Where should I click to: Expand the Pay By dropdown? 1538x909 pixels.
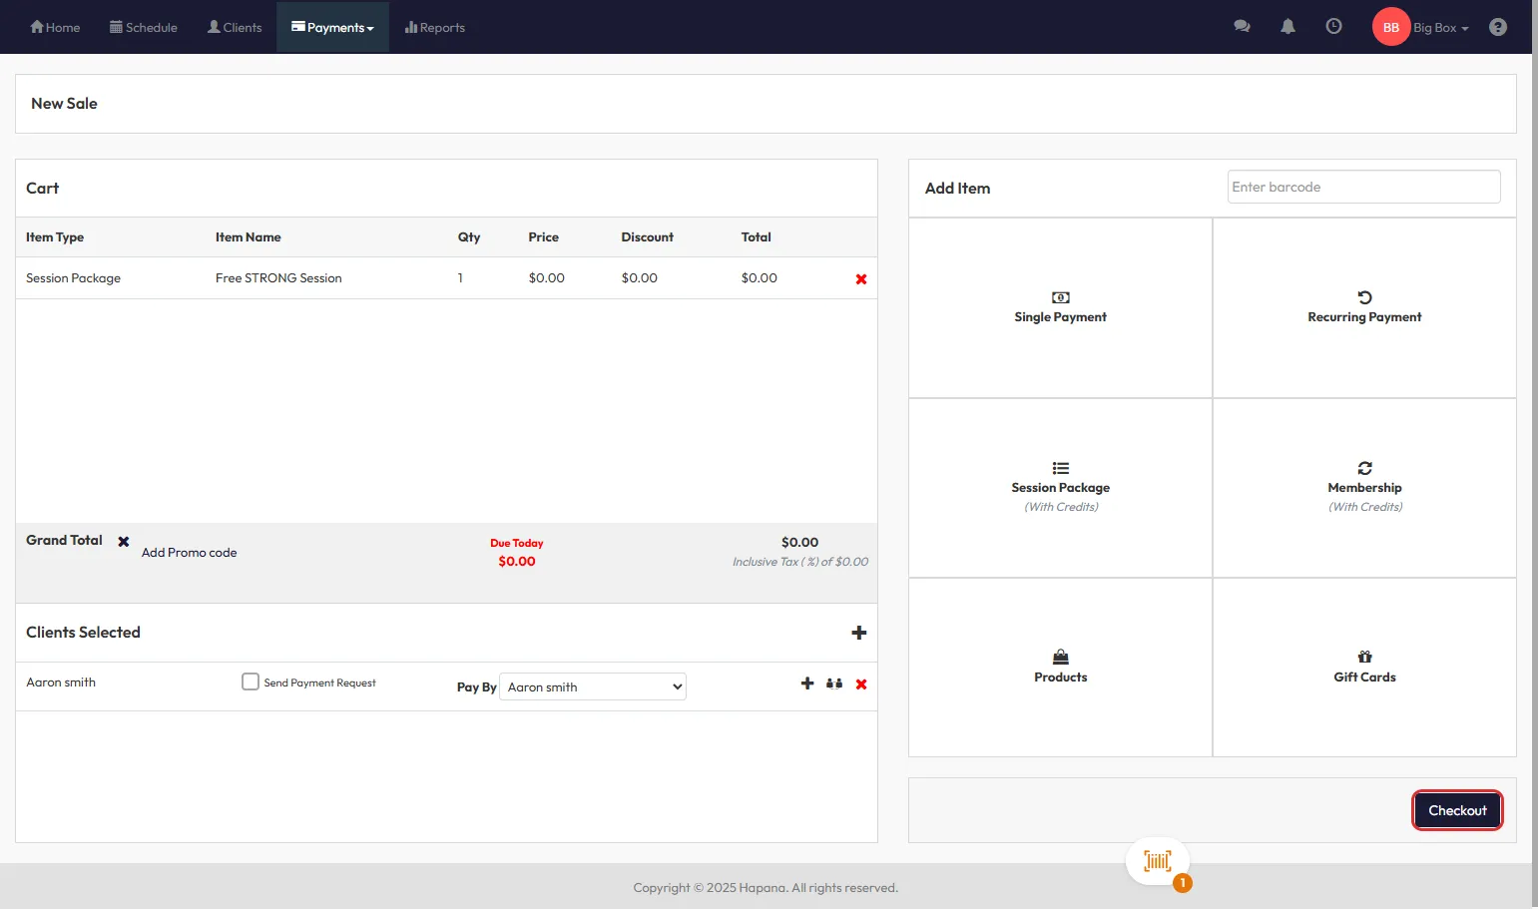click(x=592, y=686)
